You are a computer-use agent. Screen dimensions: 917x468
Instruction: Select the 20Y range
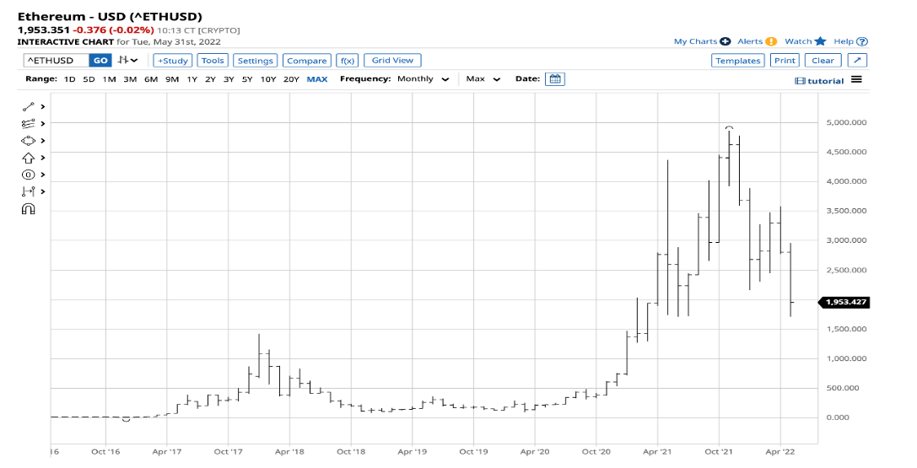(291, 79)
